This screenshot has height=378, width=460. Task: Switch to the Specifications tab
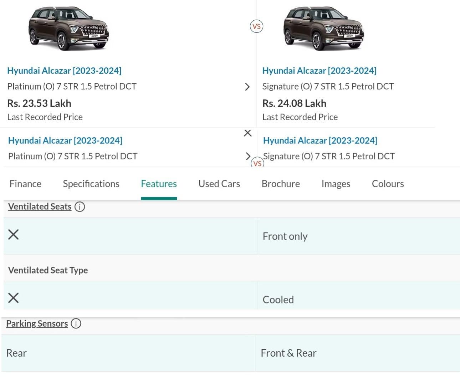pyautogui.click(x=91, y=184)
